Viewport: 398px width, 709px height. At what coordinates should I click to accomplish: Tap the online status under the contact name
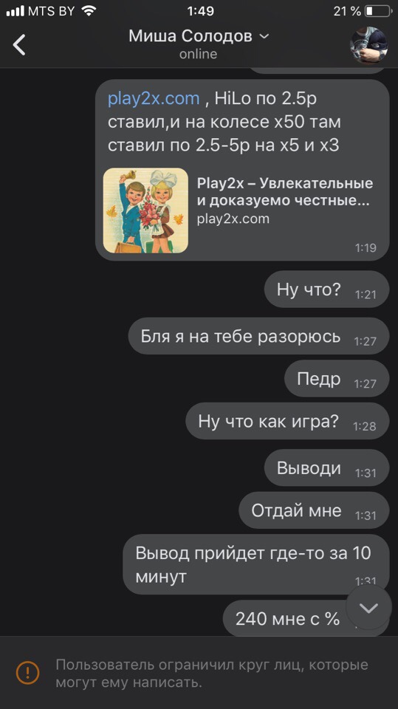198,54
